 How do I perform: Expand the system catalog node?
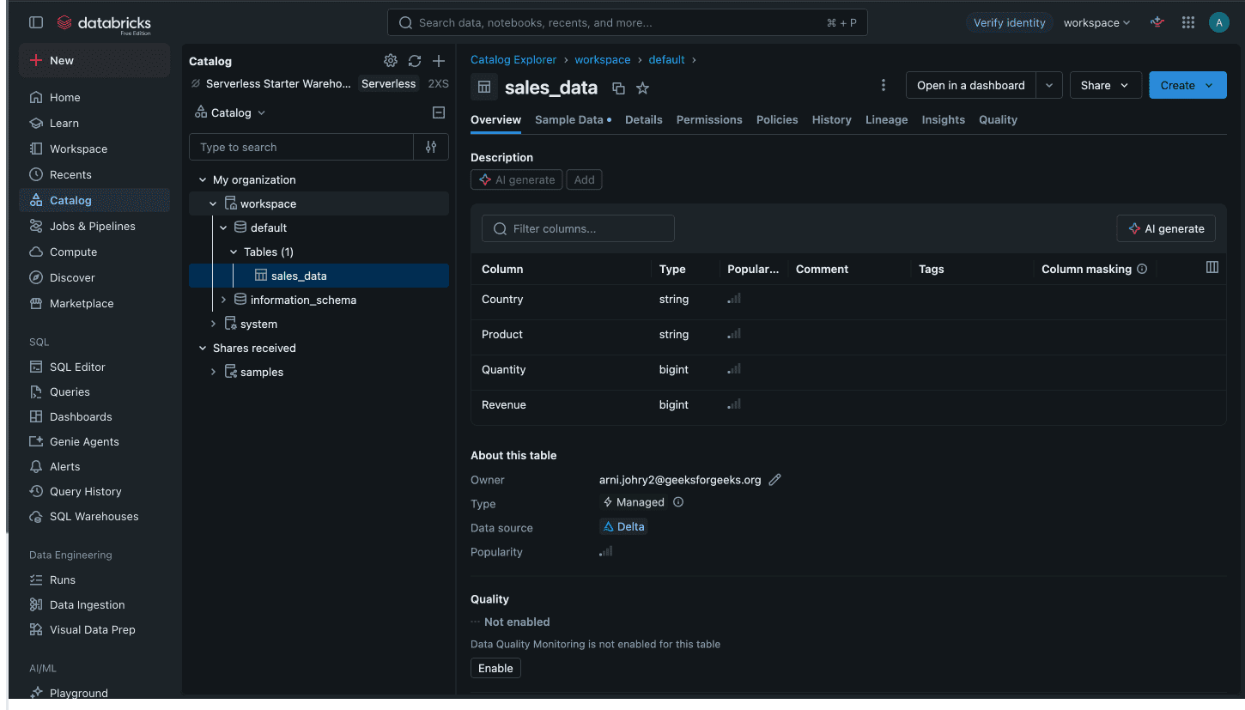pos(213,324)
